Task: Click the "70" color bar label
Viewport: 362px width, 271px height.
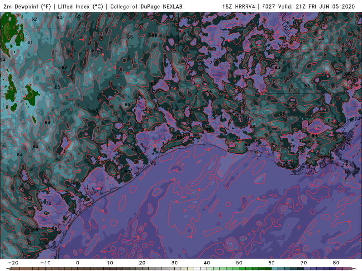Action: point(304,263)
